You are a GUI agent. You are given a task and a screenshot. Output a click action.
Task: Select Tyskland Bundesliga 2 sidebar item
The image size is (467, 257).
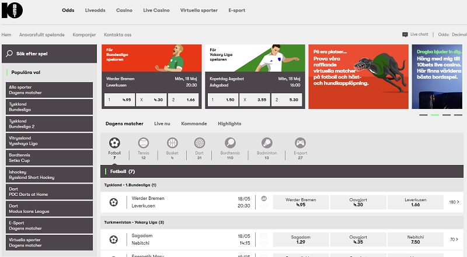[x=49, y=124]
